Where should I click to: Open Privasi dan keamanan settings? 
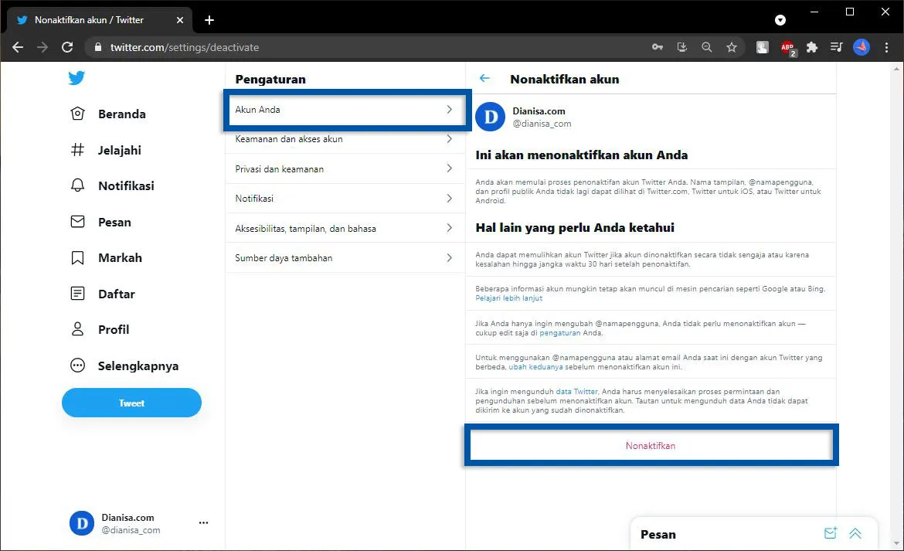(345, 168)
